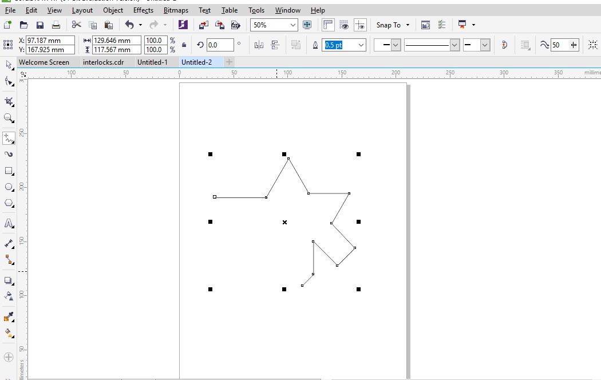Open the end arrowhead dropdown
This screenshot has height=380, width=601.
485,45
